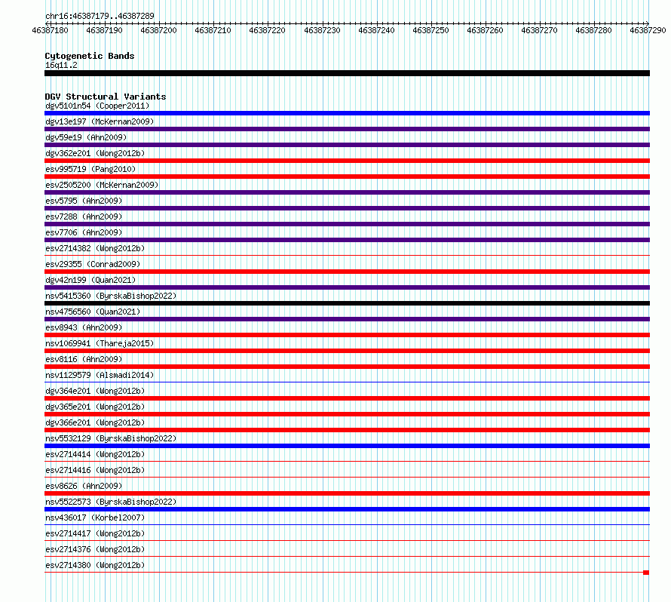
Task: Click the esv2714382 (Wong2012b) label
Action: 95,248
